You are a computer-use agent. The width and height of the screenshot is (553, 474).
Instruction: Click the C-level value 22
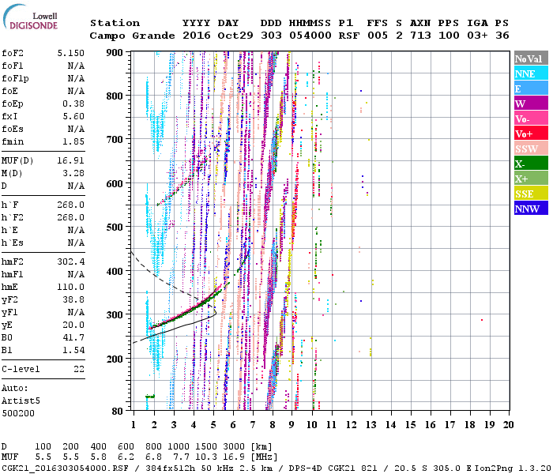[79, 369]
